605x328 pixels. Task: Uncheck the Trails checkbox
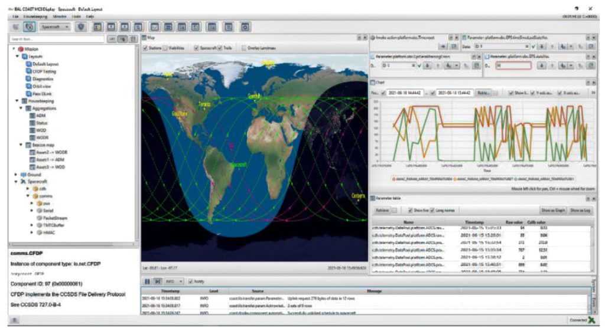[x=220, y=48]
